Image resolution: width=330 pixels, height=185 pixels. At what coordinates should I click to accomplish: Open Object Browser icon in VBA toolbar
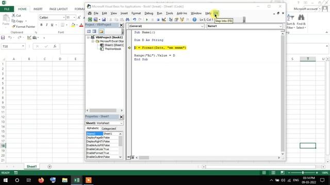[x=182, y=20]
